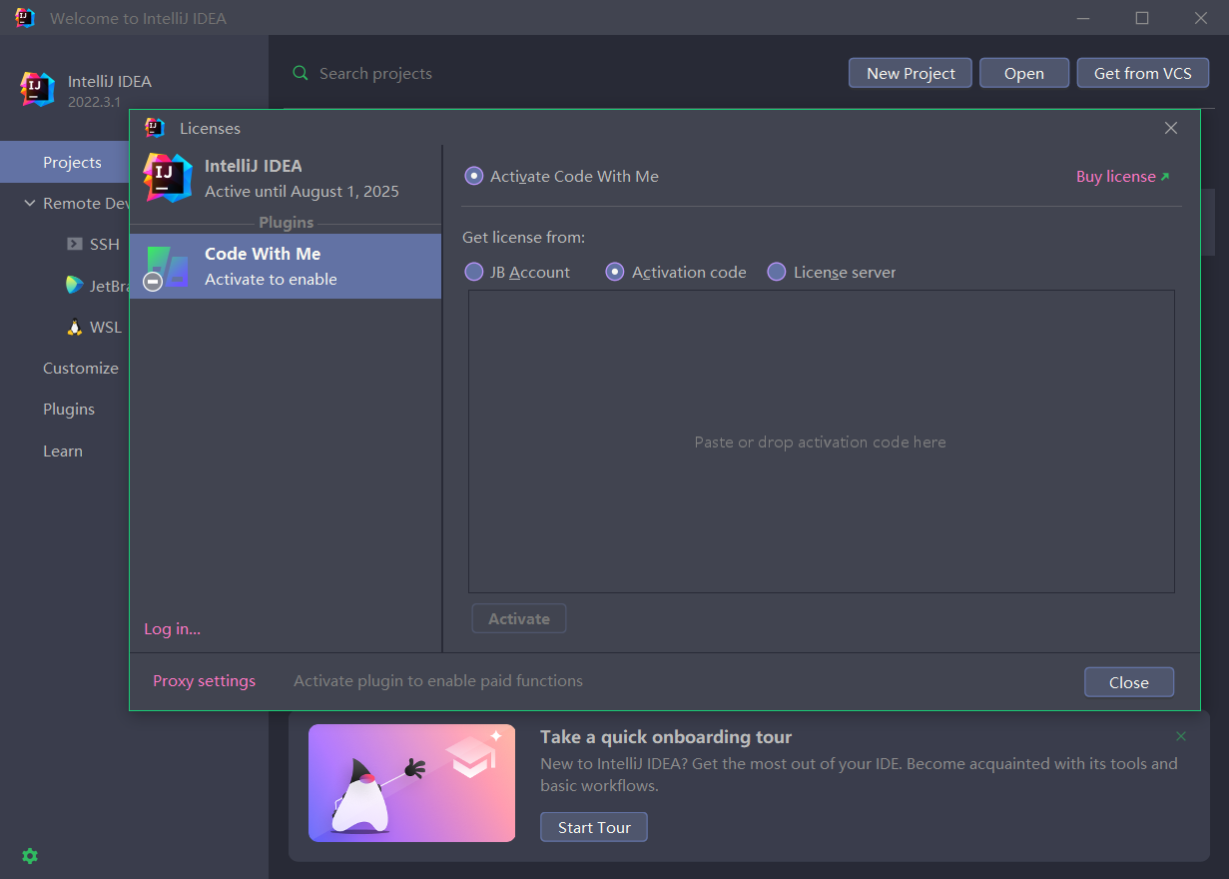Click the Licenses dialog title icon
The width and height of the screenshot is (1229, 879).
pyautogui.click(x=154, y=128)
